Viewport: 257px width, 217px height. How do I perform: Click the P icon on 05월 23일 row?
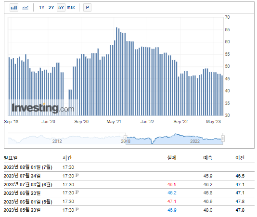point(77,209)
